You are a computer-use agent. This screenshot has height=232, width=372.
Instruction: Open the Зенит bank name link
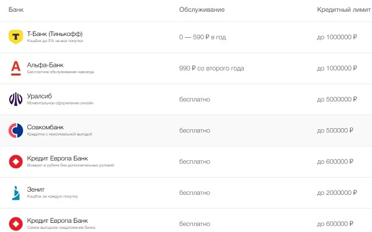pos(35,189)
